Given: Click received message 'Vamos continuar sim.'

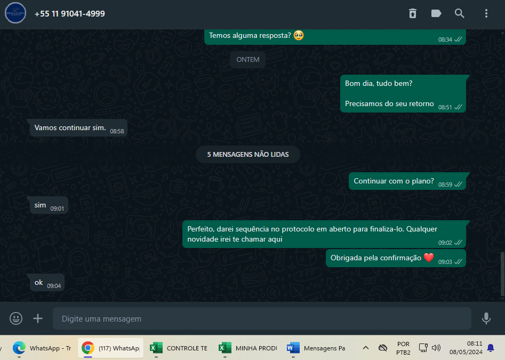Looking at the screenshot, I should click(78, 128).
